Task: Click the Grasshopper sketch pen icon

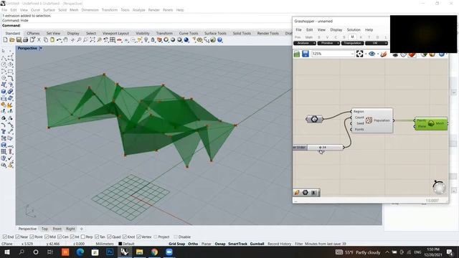Action: point(384,54)
